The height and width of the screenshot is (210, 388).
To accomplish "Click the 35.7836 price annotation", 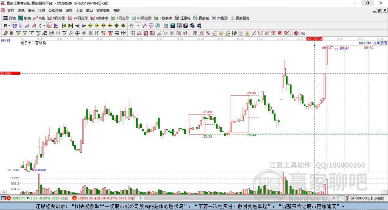I will click(x=341, y=49).
